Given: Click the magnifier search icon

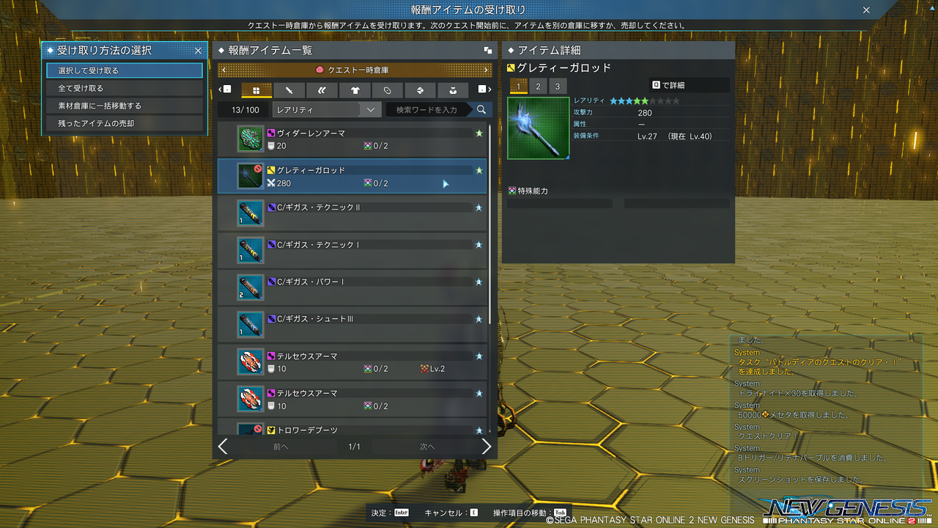Looking at the screenshot, I should pos(481,109).
